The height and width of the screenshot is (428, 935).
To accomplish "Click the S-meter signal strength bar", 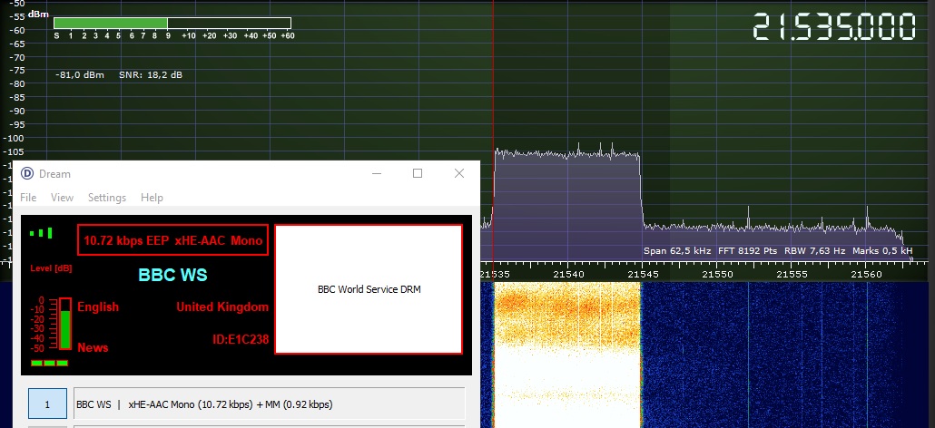I will (172, 24).
